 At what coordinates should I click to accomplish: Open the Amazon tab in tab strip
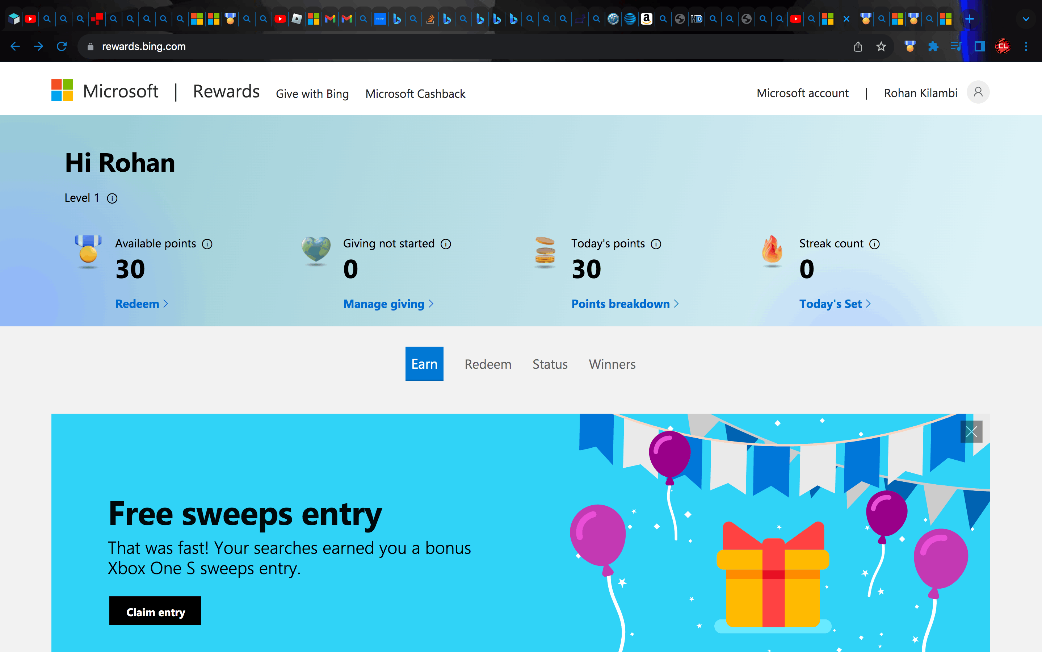(646, 19)
